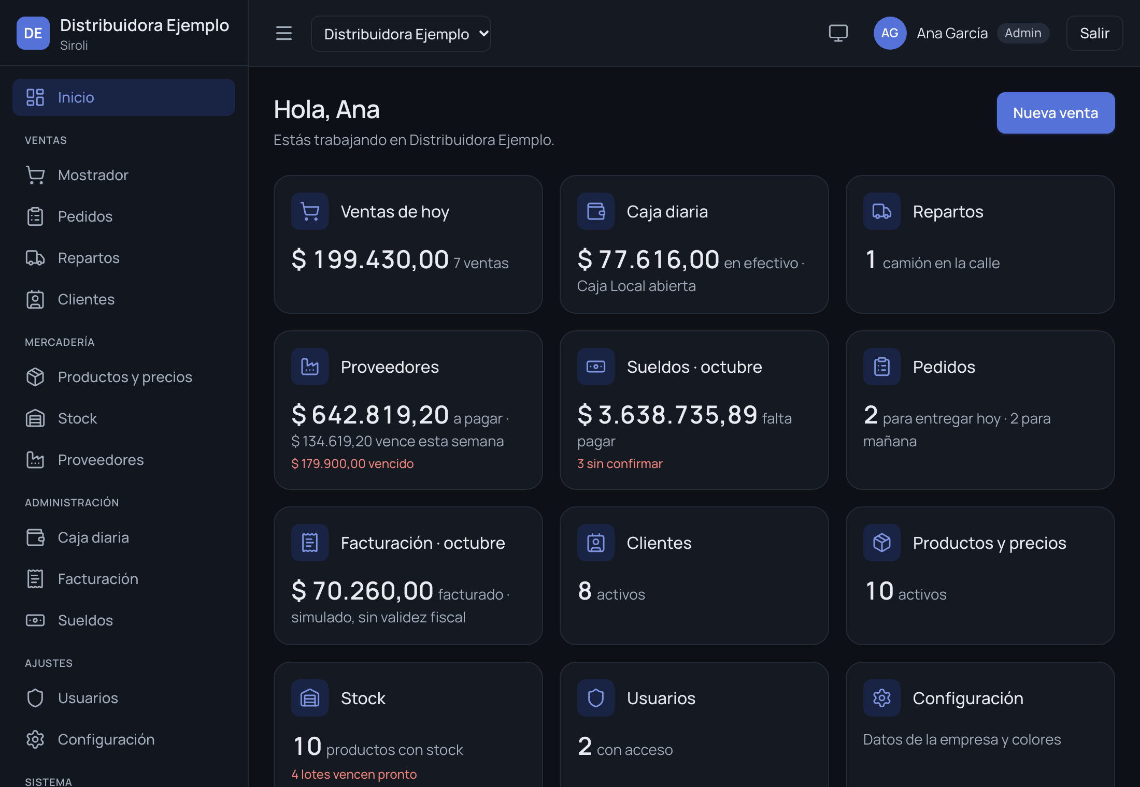Go to Pedidos in the sidebar

coord(124,216)
